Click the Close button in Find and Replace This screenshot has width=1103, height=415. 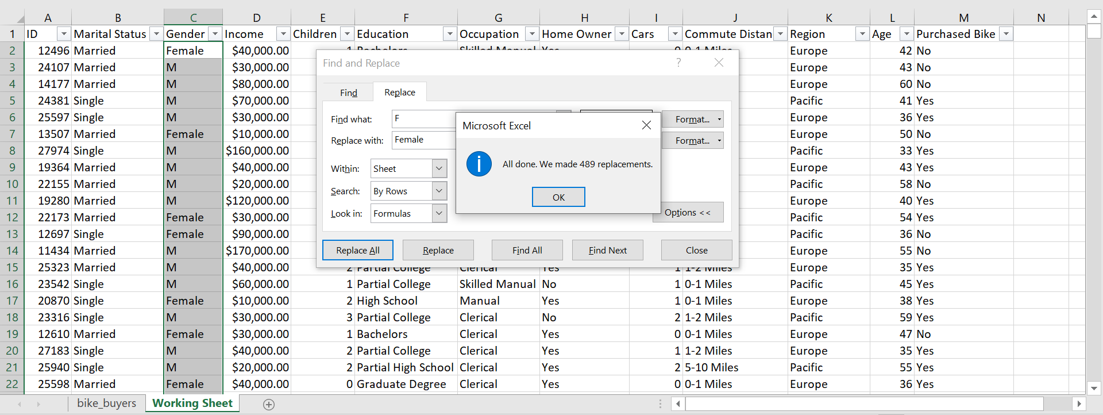[696, 250]
